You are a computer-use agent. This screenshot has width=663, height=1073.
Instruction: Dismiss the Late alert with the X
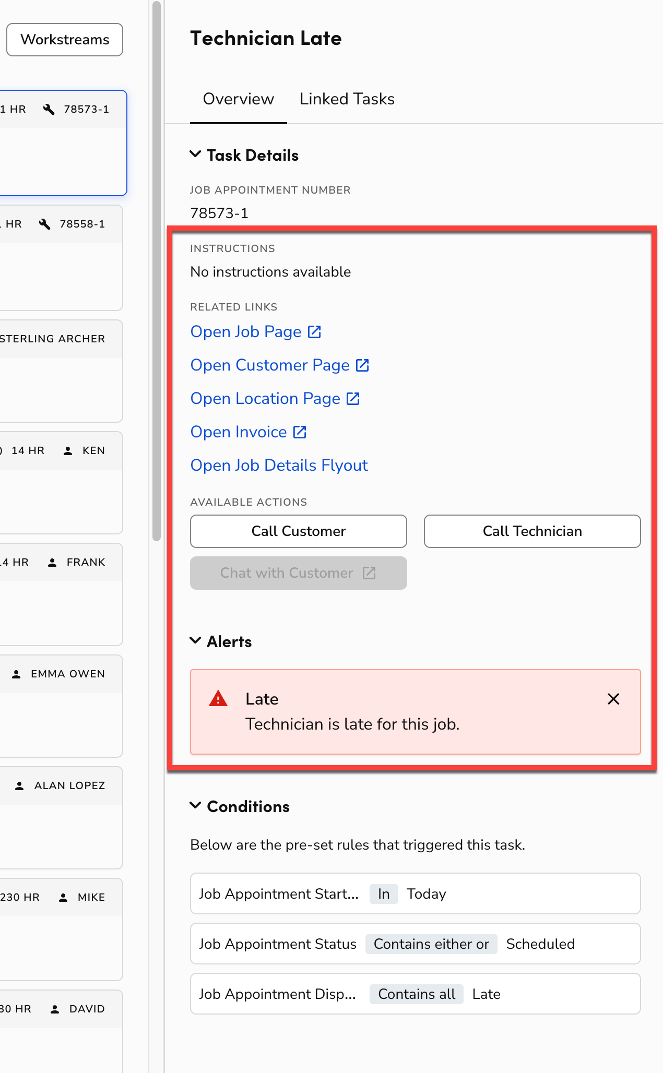[613, 699]
